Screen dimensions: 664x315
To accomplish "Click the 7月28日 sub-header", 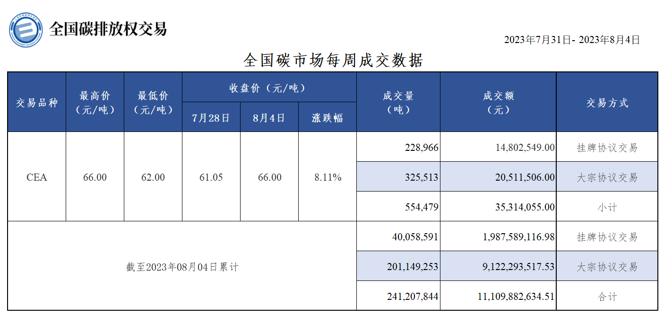I will (x=211, y=117).
